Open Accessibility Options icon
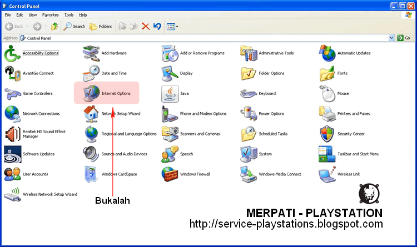This screenshot has width=417, height=247. coord(12,53)
